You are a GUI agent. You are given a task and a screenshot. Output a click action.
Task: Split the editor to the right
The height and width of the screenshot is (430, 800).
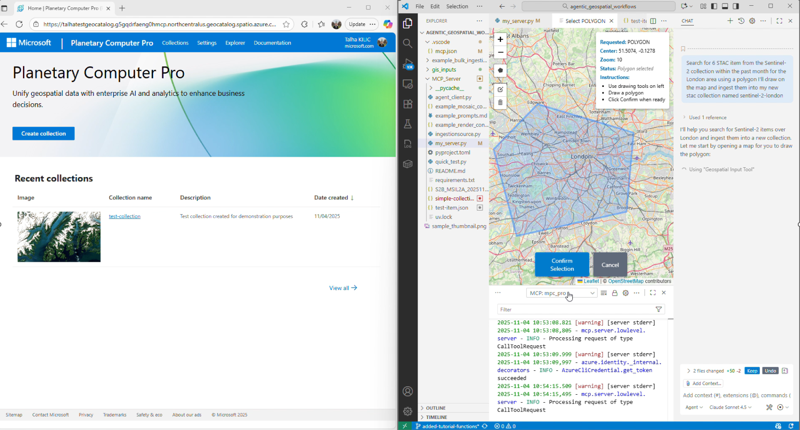653,21
